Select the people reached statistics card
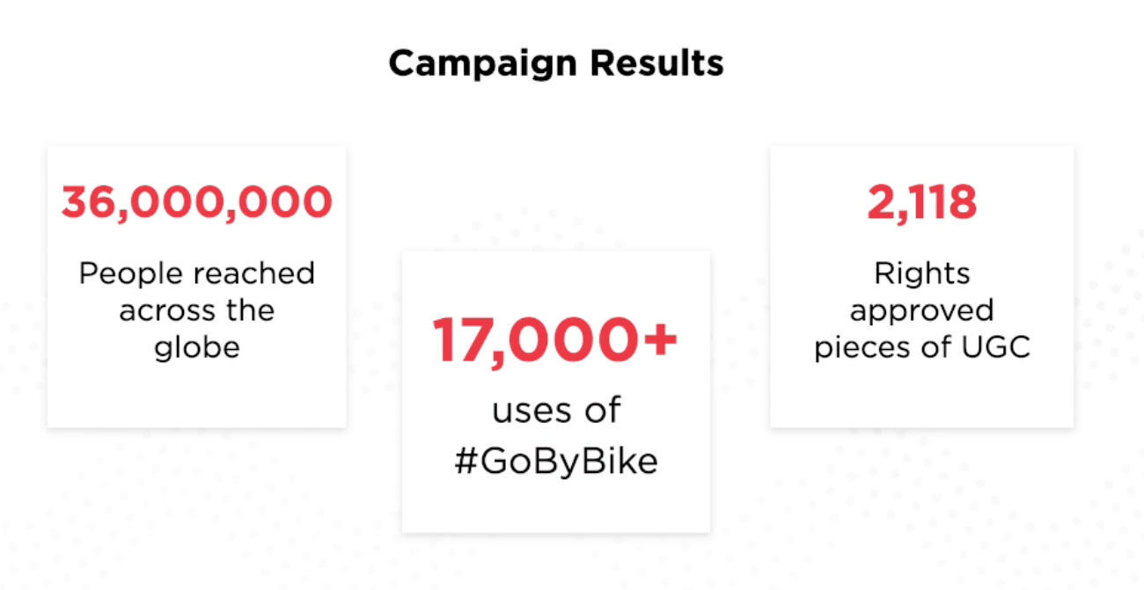The image size is (1144, 590). click(197, 287)
